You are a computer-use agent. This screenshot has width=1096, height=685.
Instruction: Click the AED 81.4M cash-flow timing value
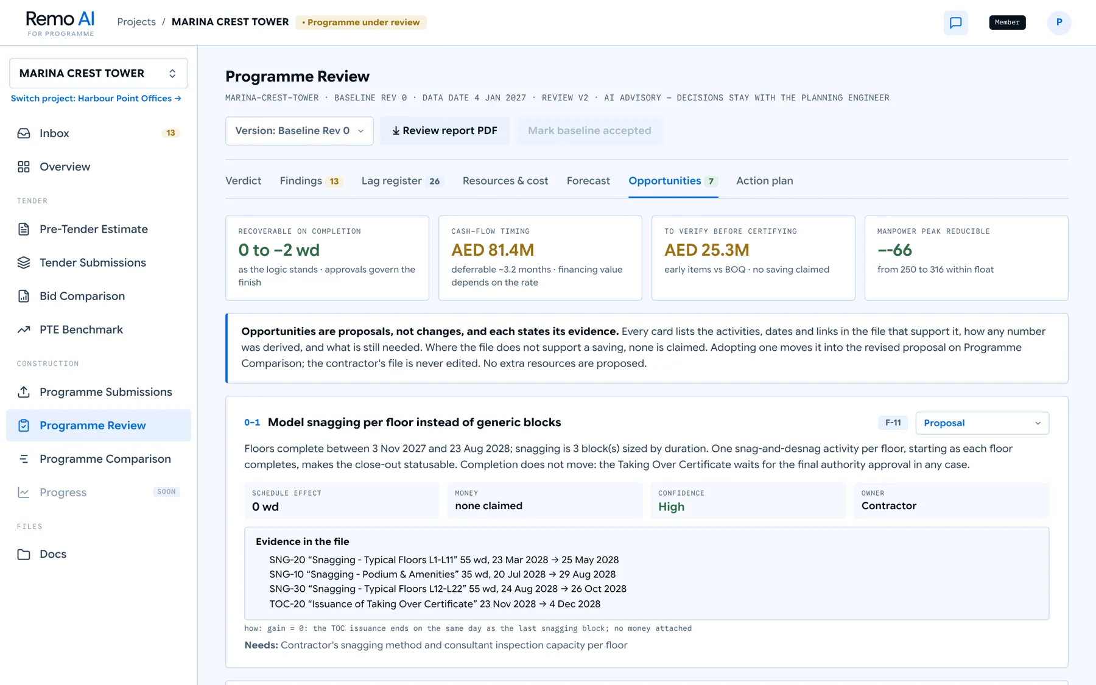click(492, 250)
